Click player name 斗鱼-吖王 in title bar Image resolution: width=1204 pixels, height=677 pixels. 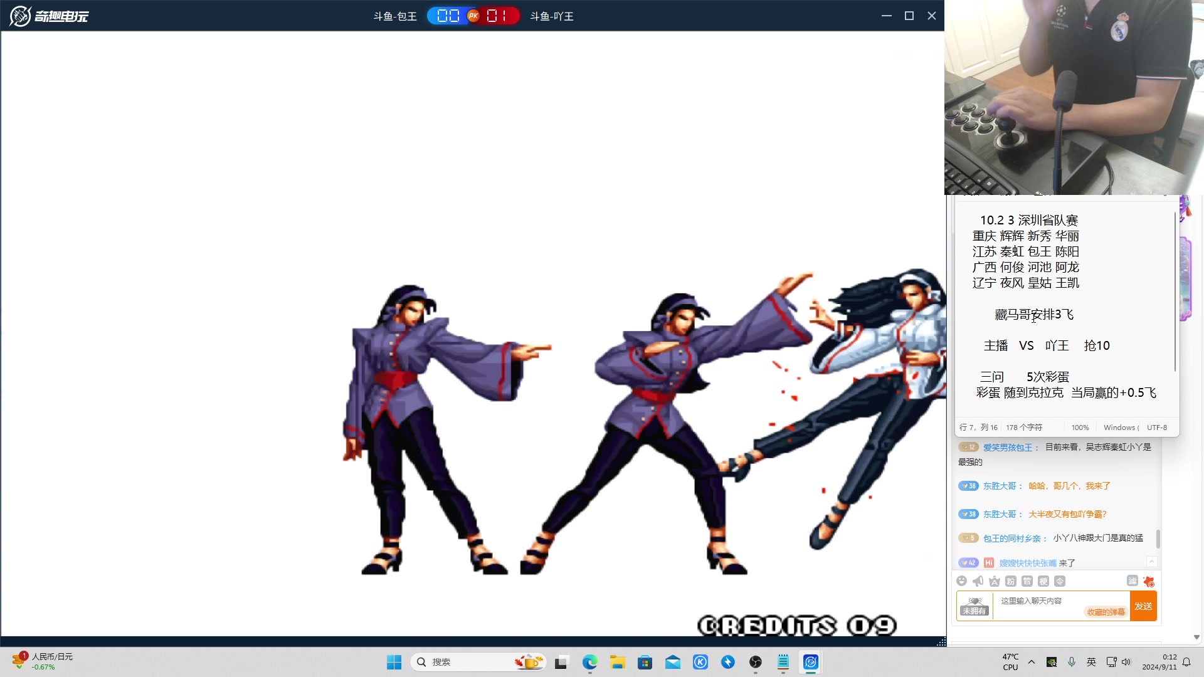tap(552, 16)
